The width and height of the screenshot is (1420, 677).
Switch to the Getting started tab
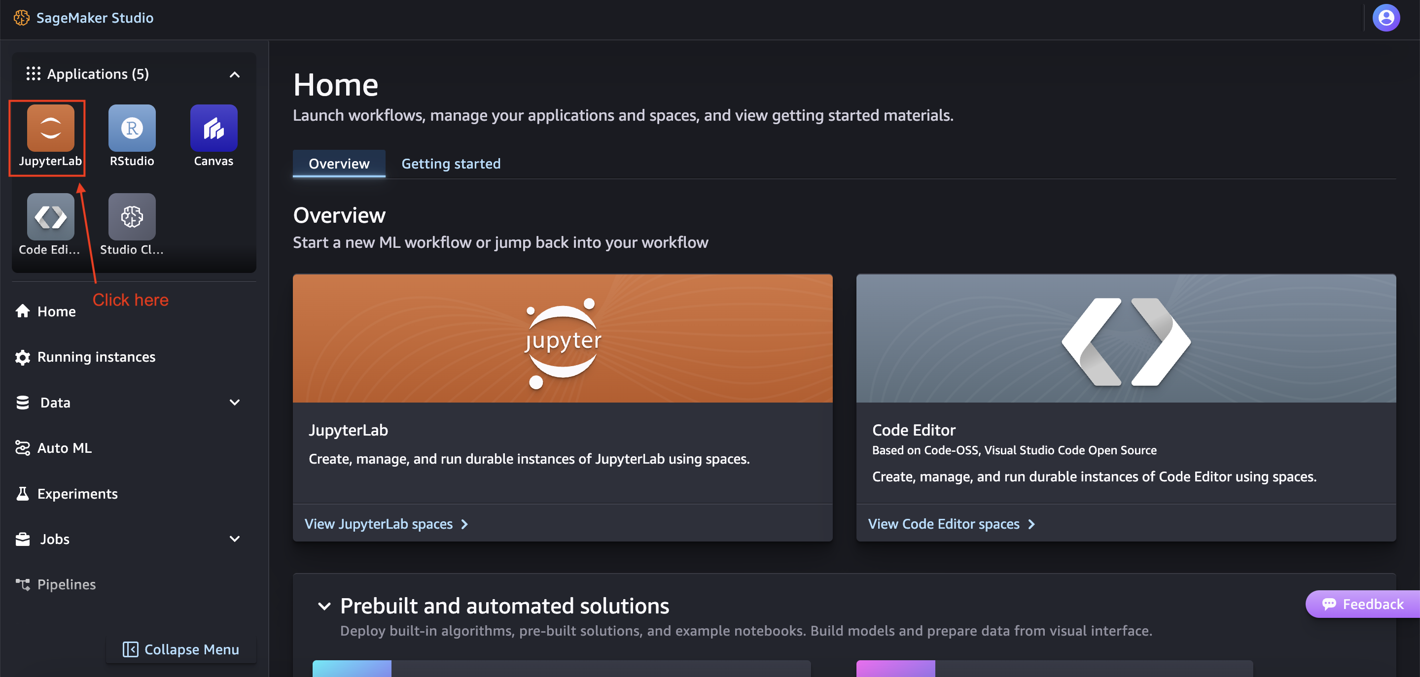450,164
